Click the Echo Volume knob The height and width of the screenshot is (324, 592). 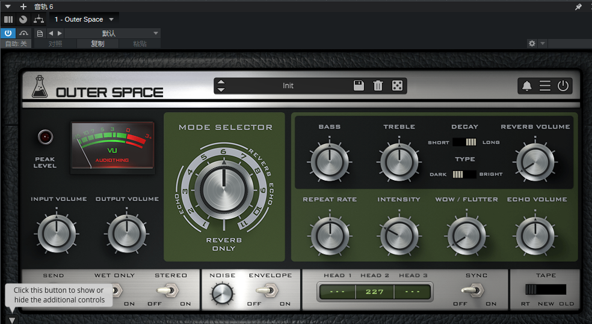[x=535, y=236]
